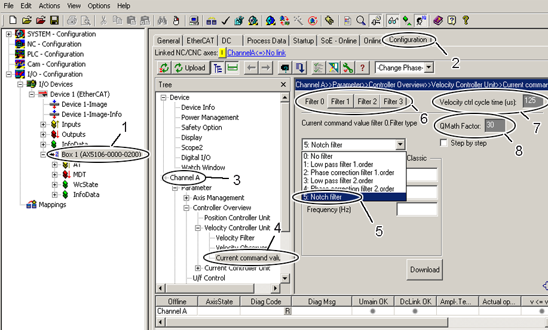
Task: Expand the WcState node
Action: (x=54, y=184)
